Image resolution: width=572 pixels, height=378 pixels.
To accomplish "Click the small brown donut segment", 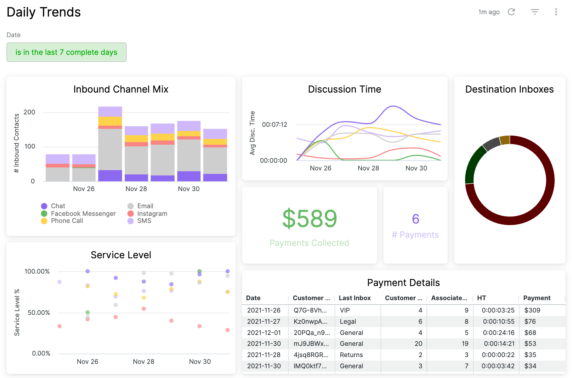I will [505, 140].
